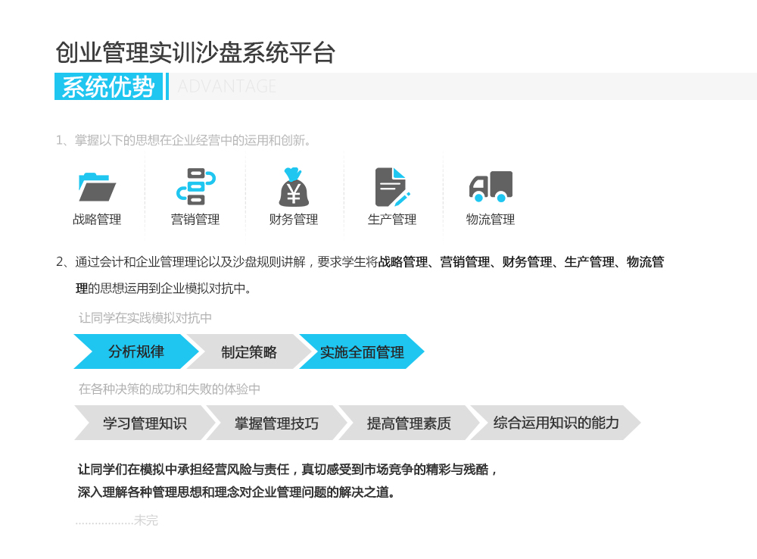Screen dimensions: 757x559
Task: Choose the 生产管理 label text
Action: click(392, 220)
